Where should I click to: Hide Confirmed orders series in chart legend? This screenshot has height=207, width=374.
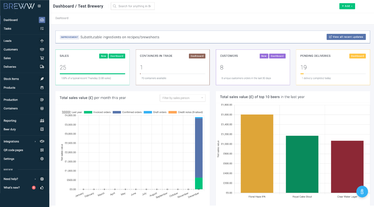coord(117,112)
